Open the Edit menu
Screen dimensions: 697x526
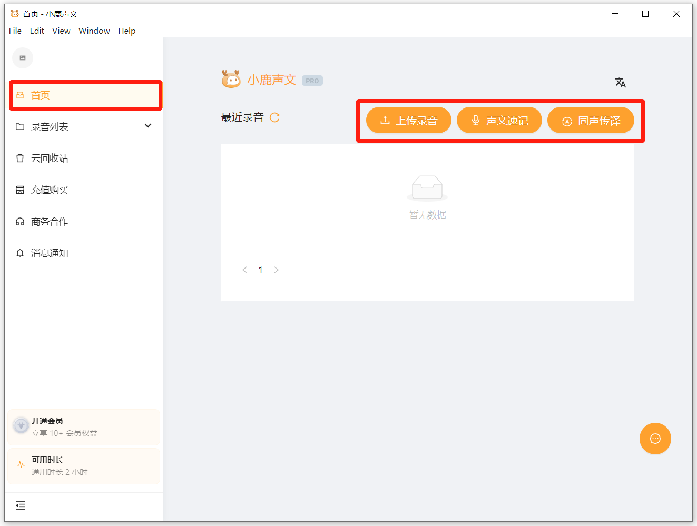click(x=37, y=31)
